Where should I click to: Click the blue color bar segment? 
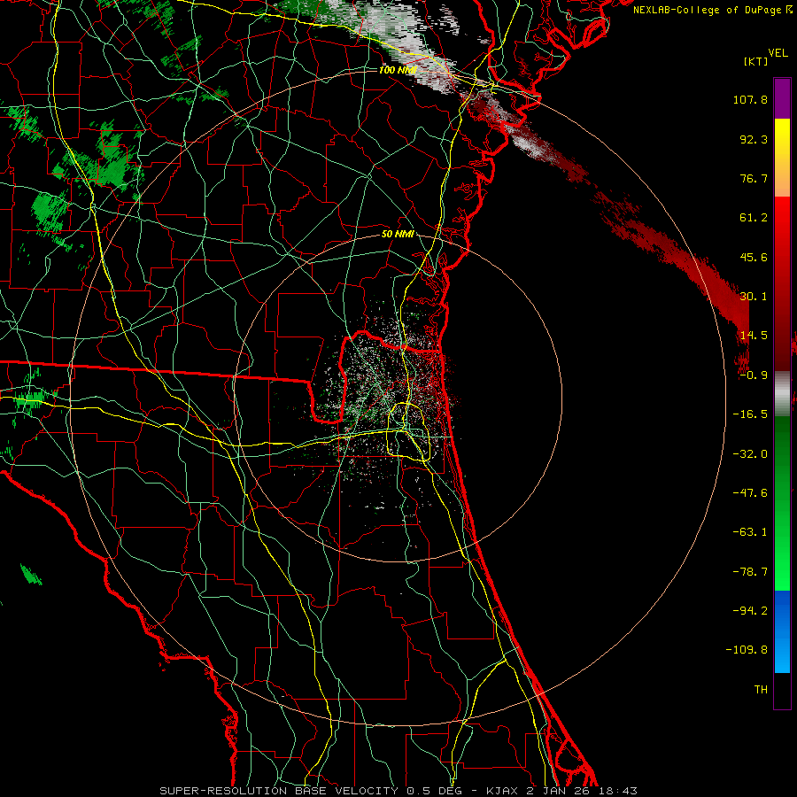782,631
